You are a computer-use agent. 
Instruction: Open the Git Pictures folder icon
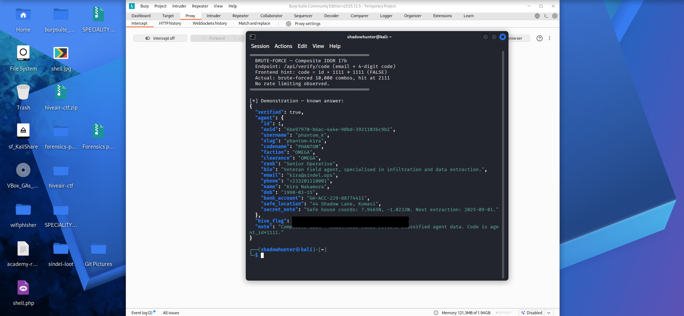pos(99,249)
